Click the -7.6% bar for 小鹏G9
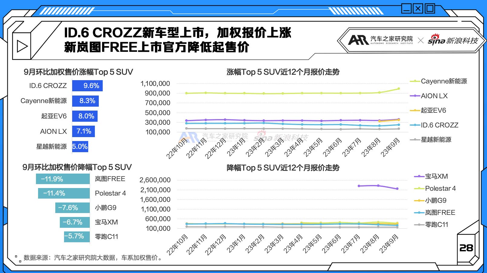 73,208
